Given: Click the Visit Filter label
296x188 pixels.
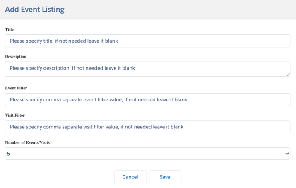Looking at the screenshot, I should click(x=15, y=115).
